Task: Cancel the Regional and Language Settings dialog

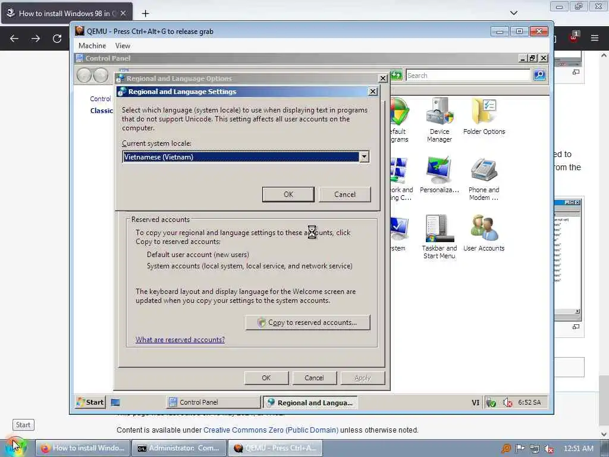Action: point(344,195)
